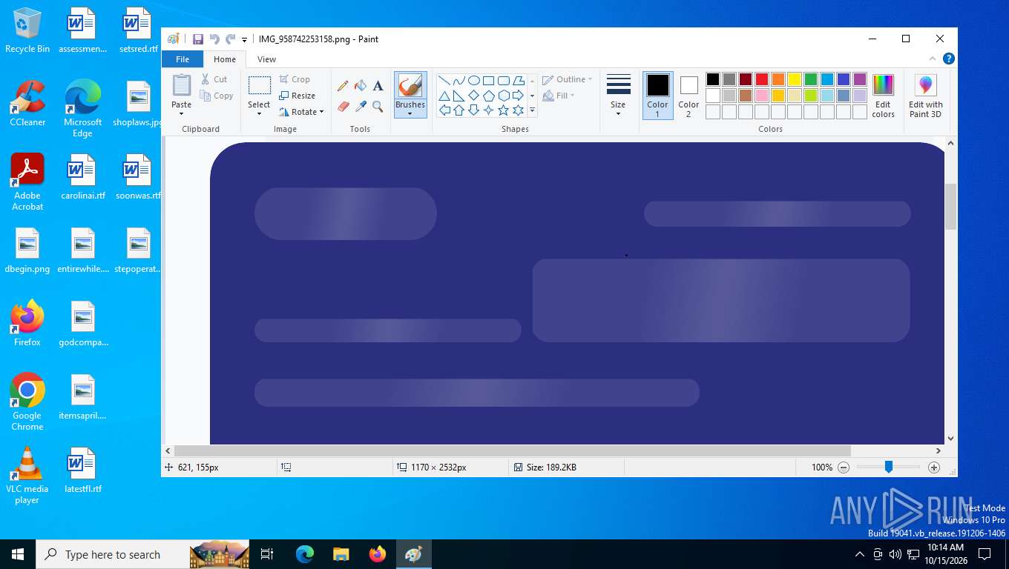The width and height of the screenshot is (1009, 569).
Task: Select the Diamond shape
Action: tap(473, 96)
